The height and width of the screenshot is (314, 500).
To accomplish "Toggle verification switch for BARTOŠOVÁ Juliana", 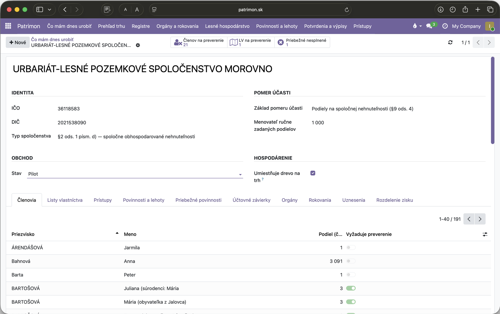I will 351,288.
